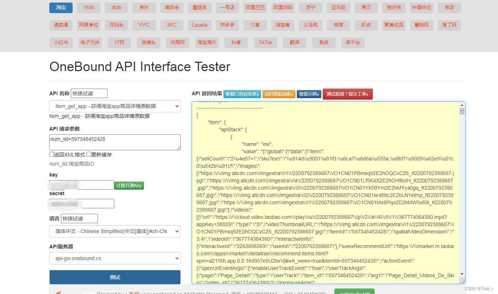Select the TikTok platform tab
Screen dimensions: 498x294
(x=265, y=43)
